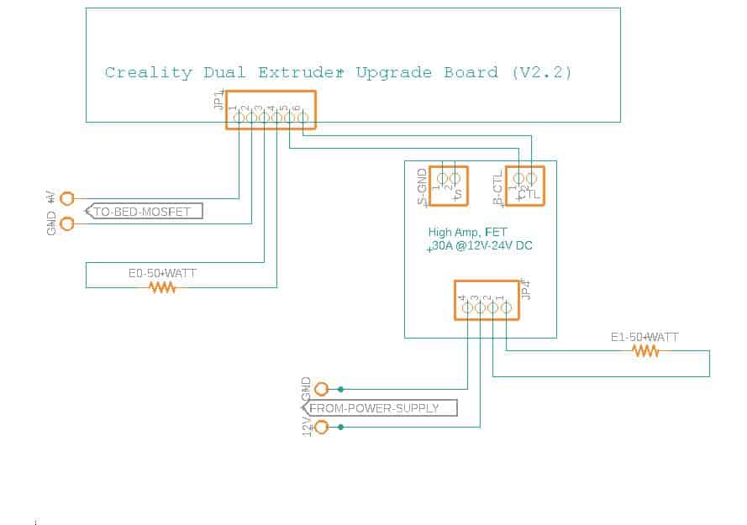Click the E1-50+WATT resistor symbol
Screen dimensions: 747x525
point(645,351)
